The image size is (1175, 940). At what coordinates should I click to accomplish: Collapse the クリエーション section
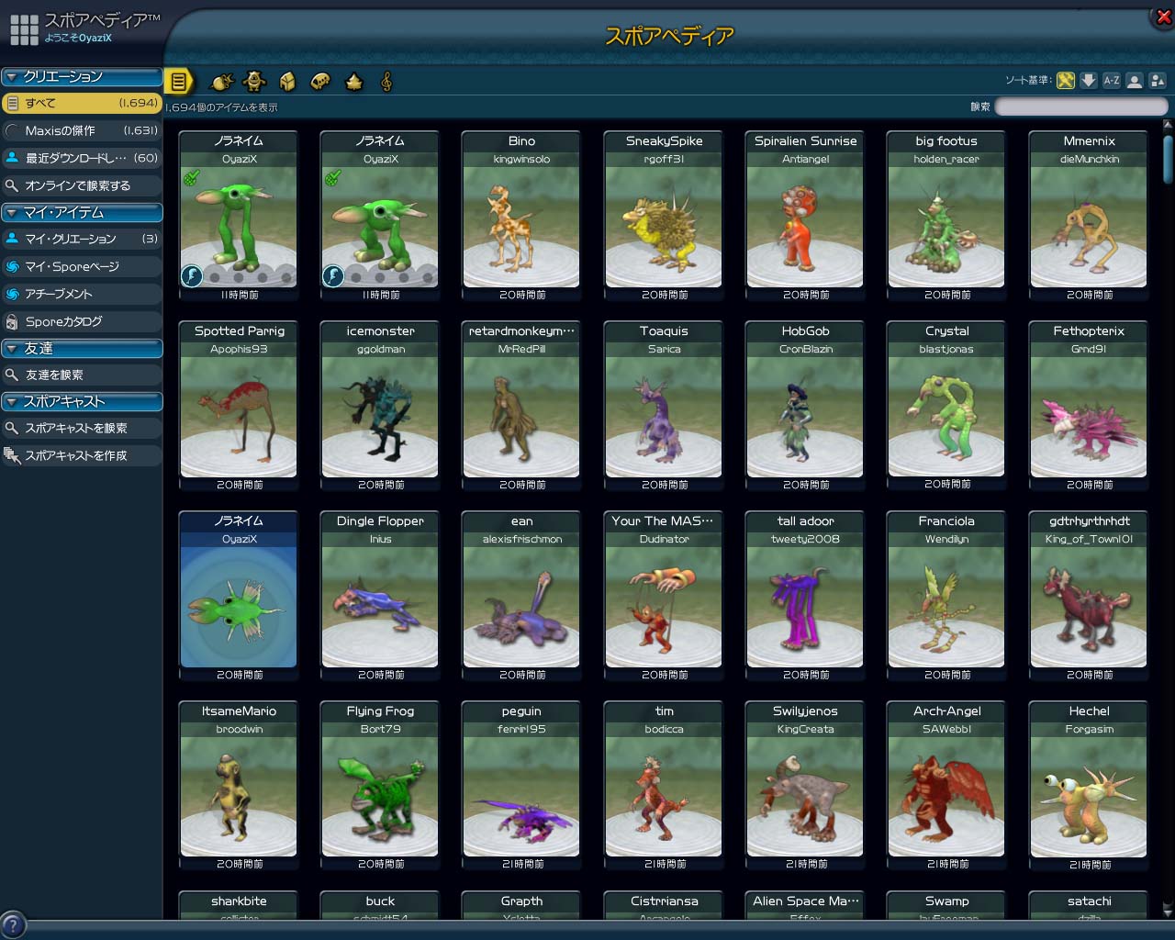pyautogui.click(x=82, y=77)
